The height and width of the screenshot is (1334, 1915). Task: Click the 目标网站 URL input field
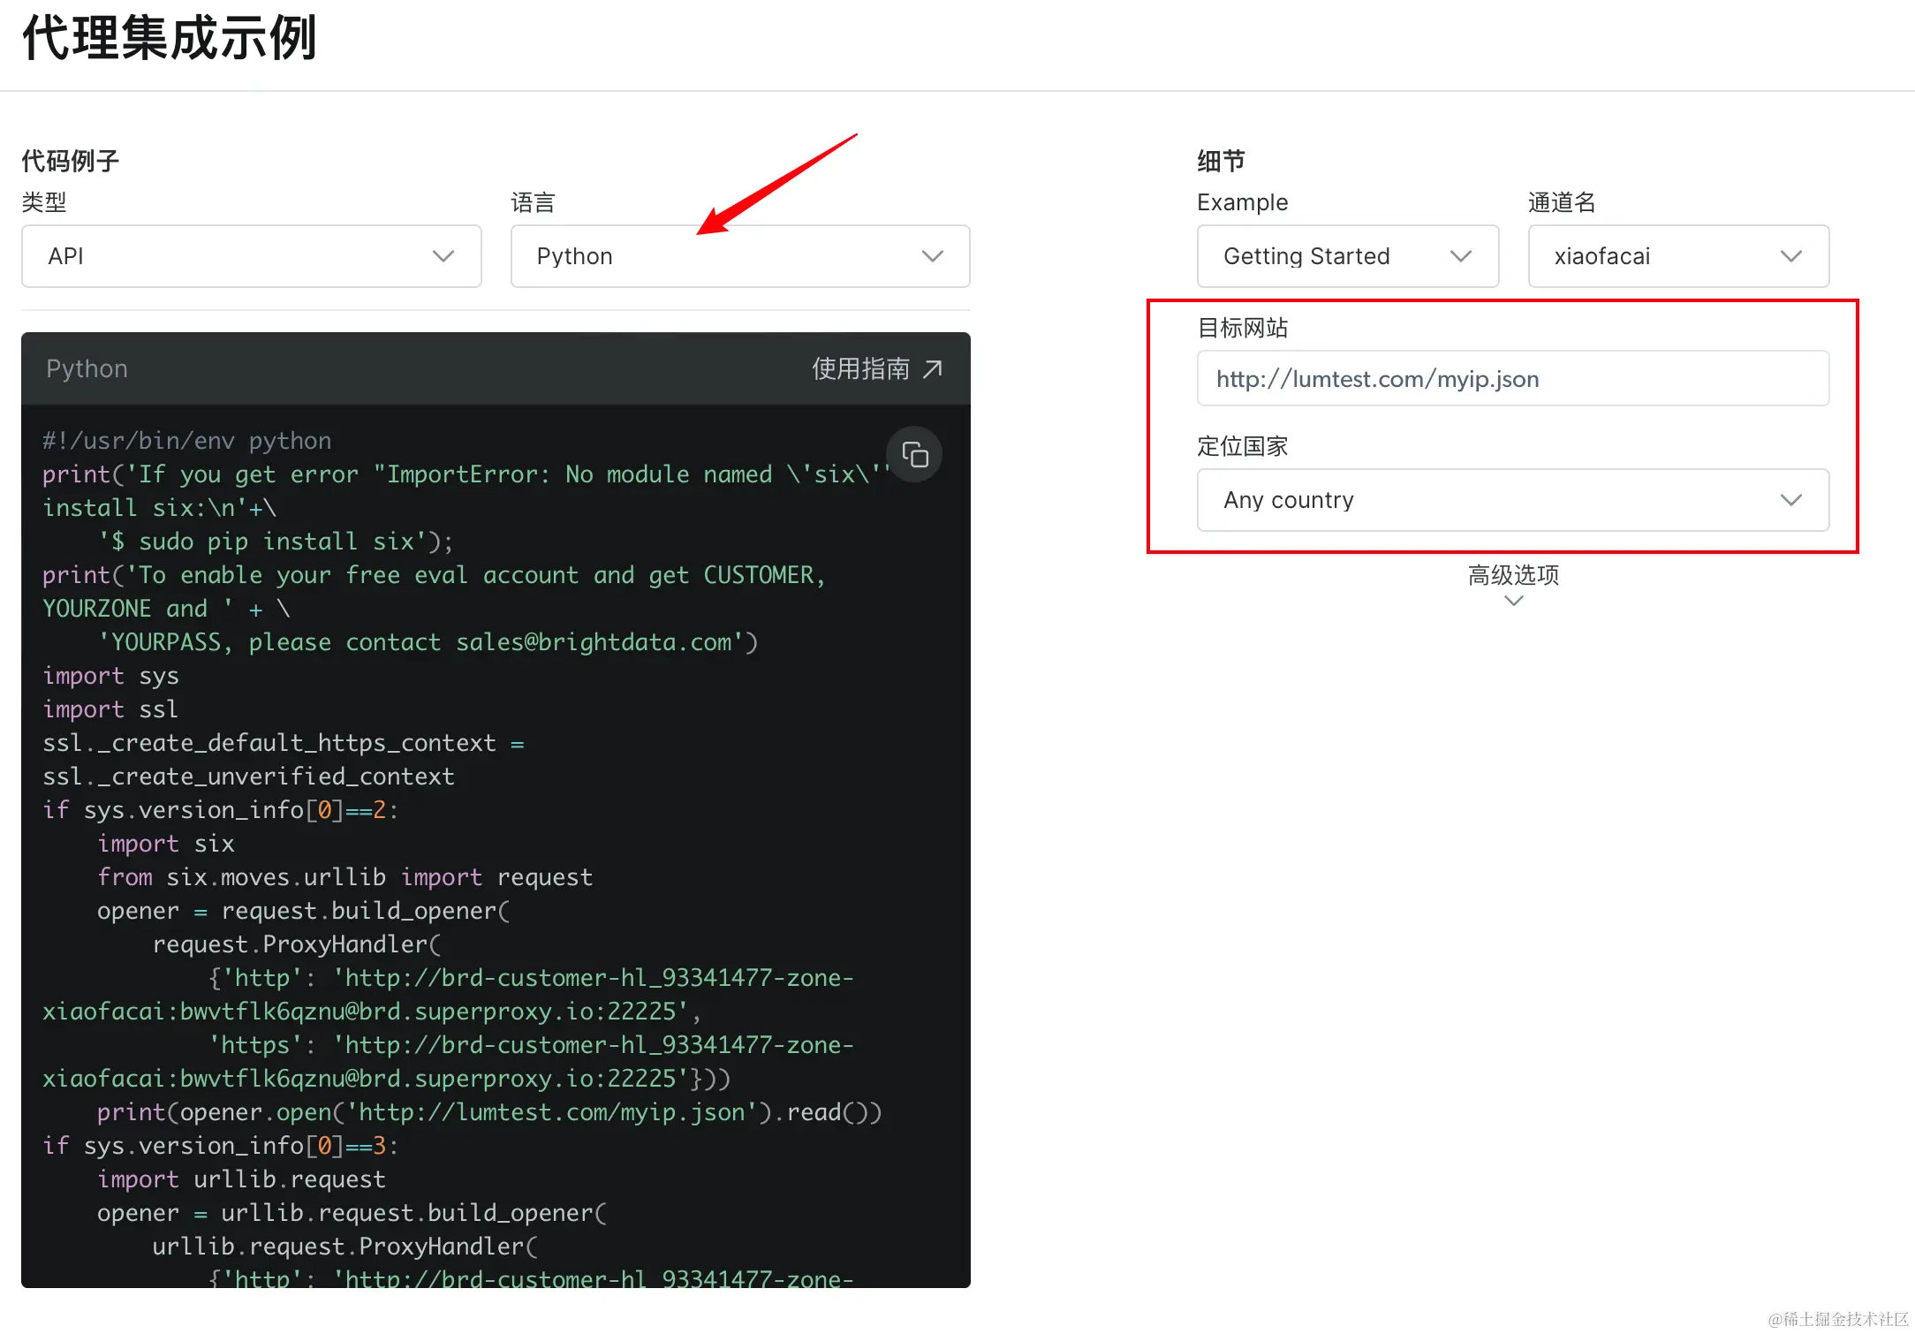click(x=1512, y=379)
